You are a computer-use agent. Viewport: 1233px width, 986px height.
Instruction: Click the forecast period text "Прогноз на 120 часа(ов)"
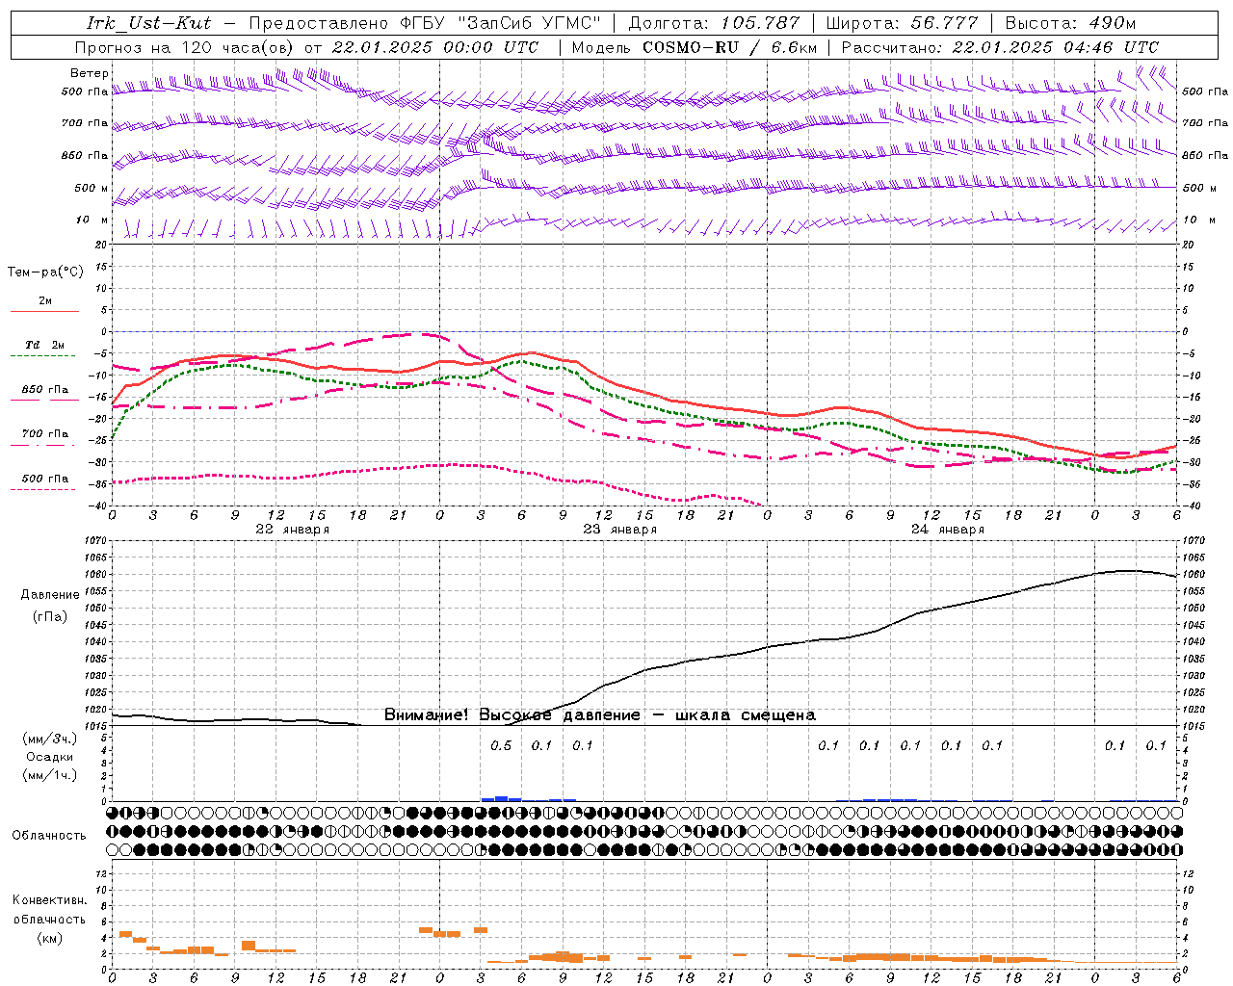[186, 47]
